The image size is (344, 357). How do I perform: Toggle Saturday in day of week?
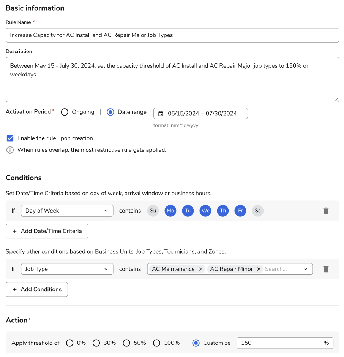pos(258,211)
